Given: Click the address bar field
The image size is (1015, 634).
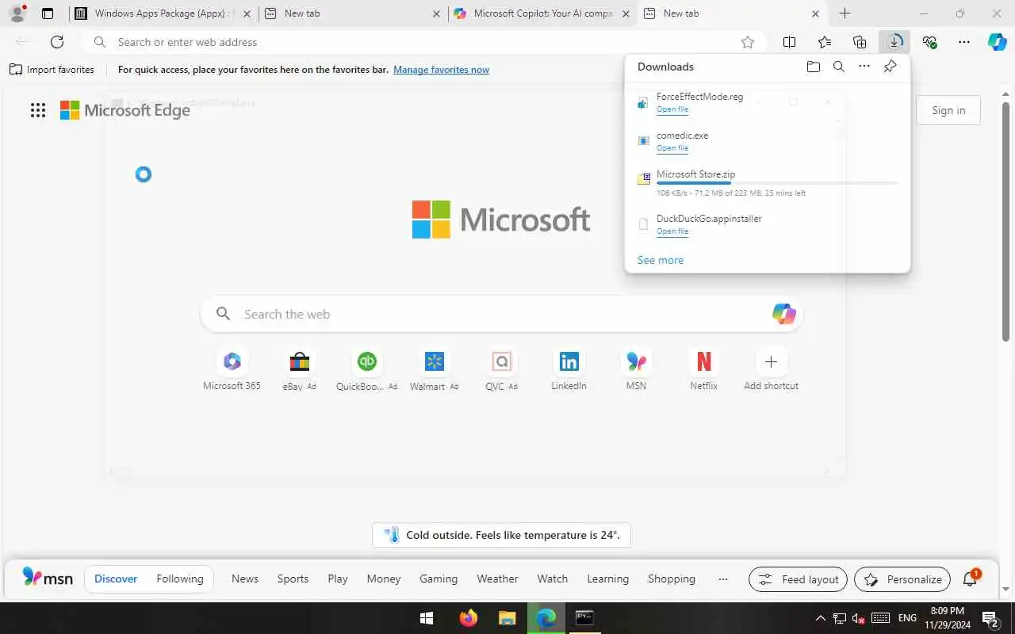Looking at the screenshot, I should point(424,42).
